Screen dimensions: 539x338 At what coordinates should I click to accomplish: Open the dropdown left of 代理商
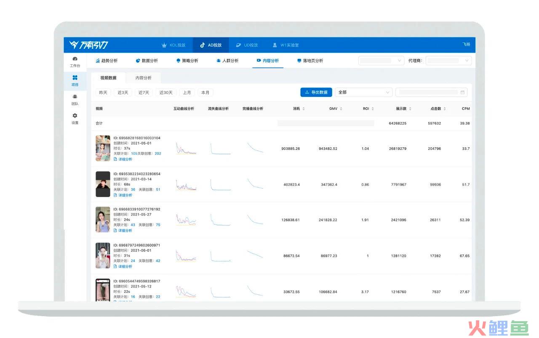click(x=382, y=61)
